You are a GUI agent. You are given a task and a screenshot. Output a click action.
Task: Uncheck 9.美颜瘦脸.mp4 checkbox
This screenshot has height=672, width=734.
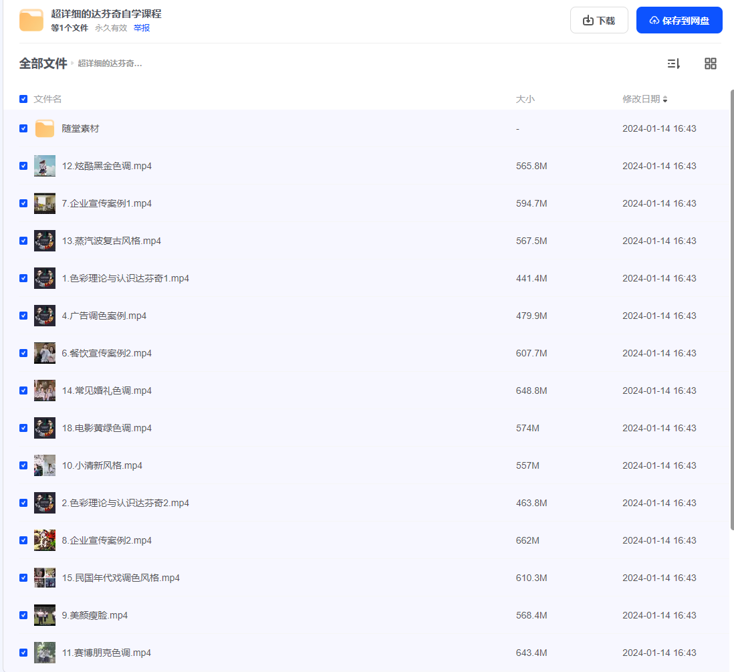(x=23, y=615)
